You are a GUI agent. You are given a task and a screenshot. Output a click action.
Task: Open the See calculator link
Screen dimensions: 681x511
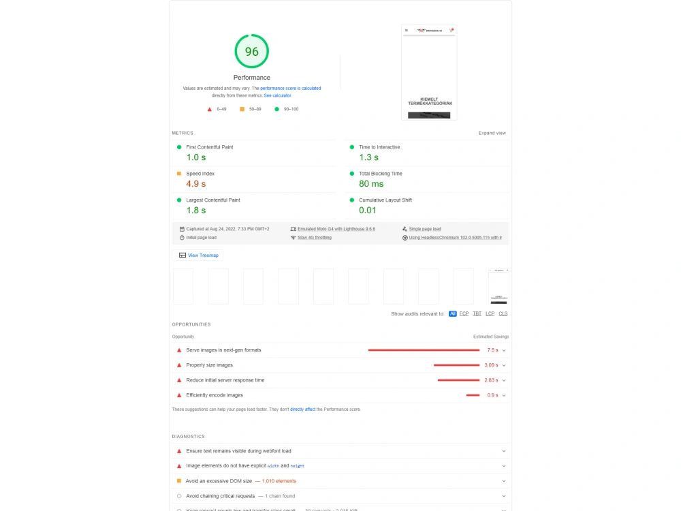point(277,95)
